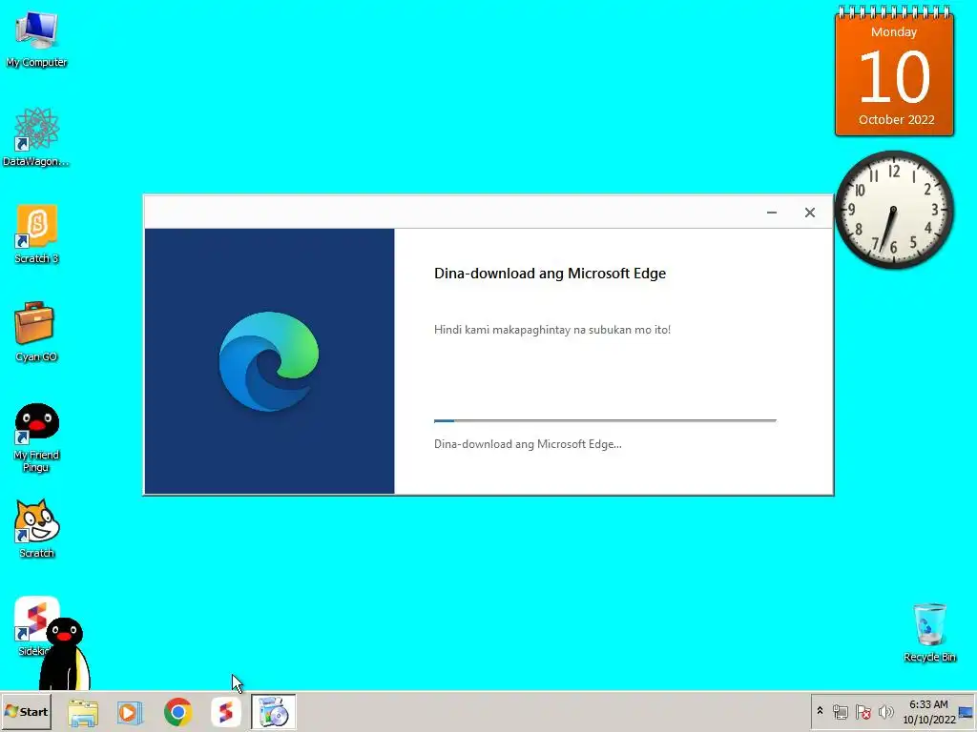The width and height of the screenshot is (977, 732).
Task: Click the analog clock gadget
Action: pos(894,210)
